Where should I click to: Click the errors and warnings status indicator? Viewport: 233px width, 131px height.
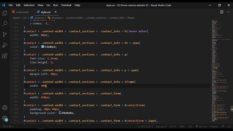[x=8, y=126]
